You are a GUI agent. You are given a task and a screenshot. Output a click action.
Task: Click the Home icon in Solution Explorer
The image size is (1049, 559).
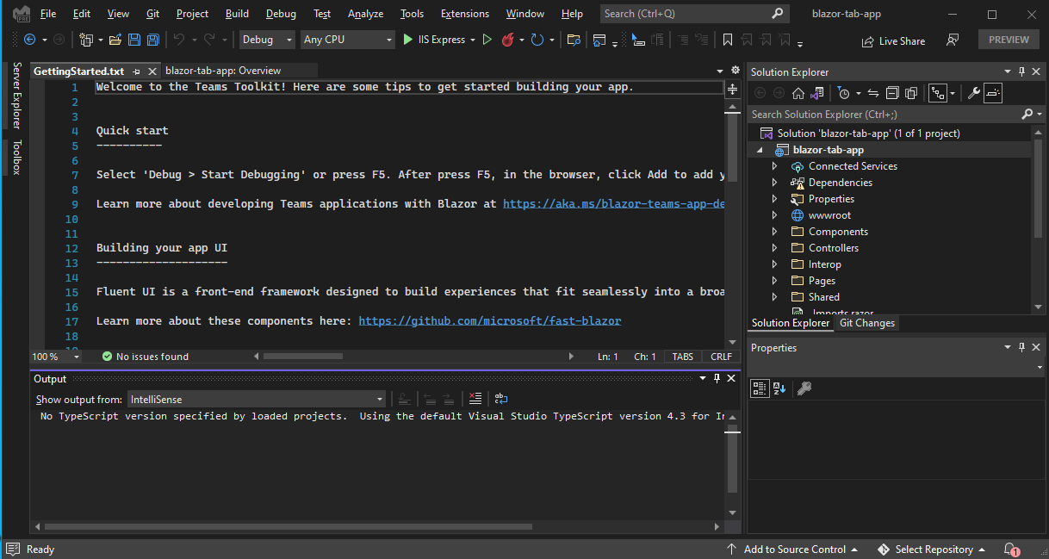(798, 93)
